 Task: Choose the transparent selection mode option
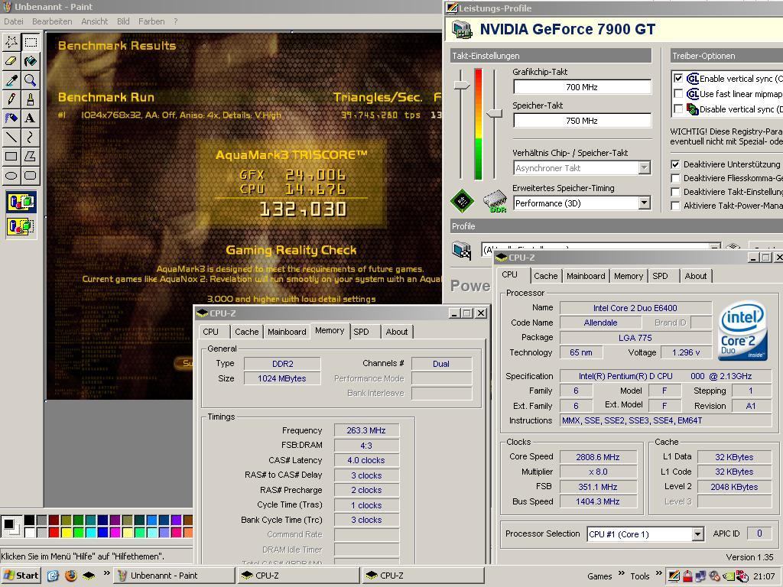click(21, 226)
